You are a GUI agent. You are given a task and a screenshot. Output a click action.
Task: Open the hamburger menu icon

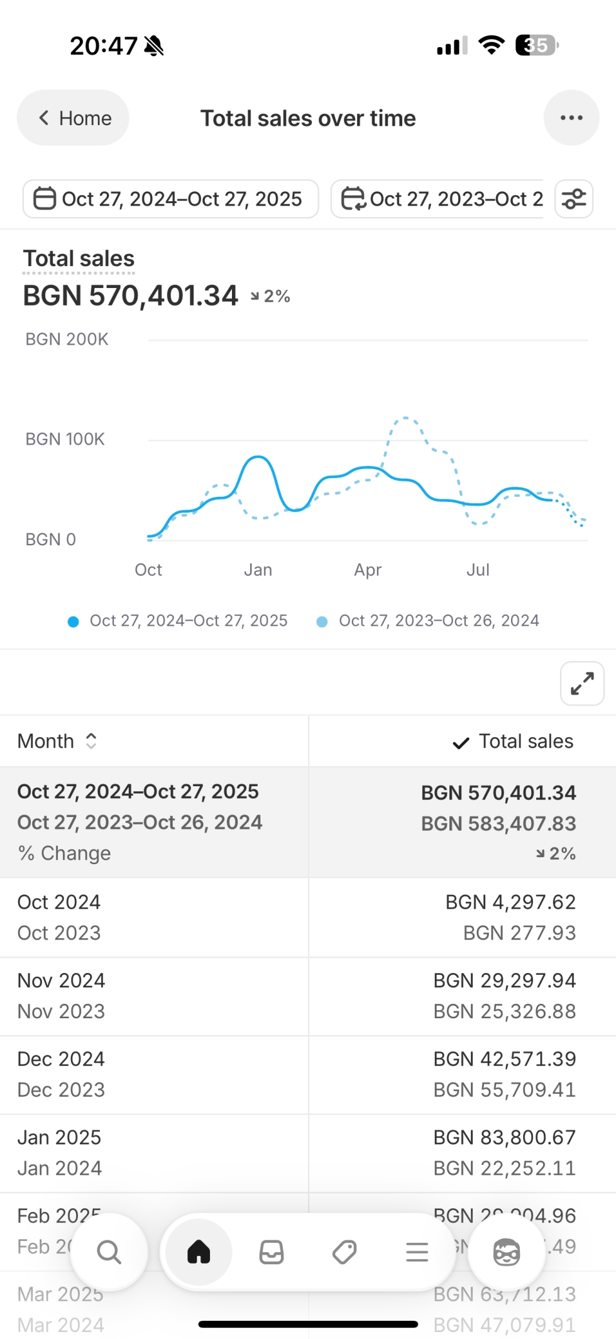[417, 1252]
